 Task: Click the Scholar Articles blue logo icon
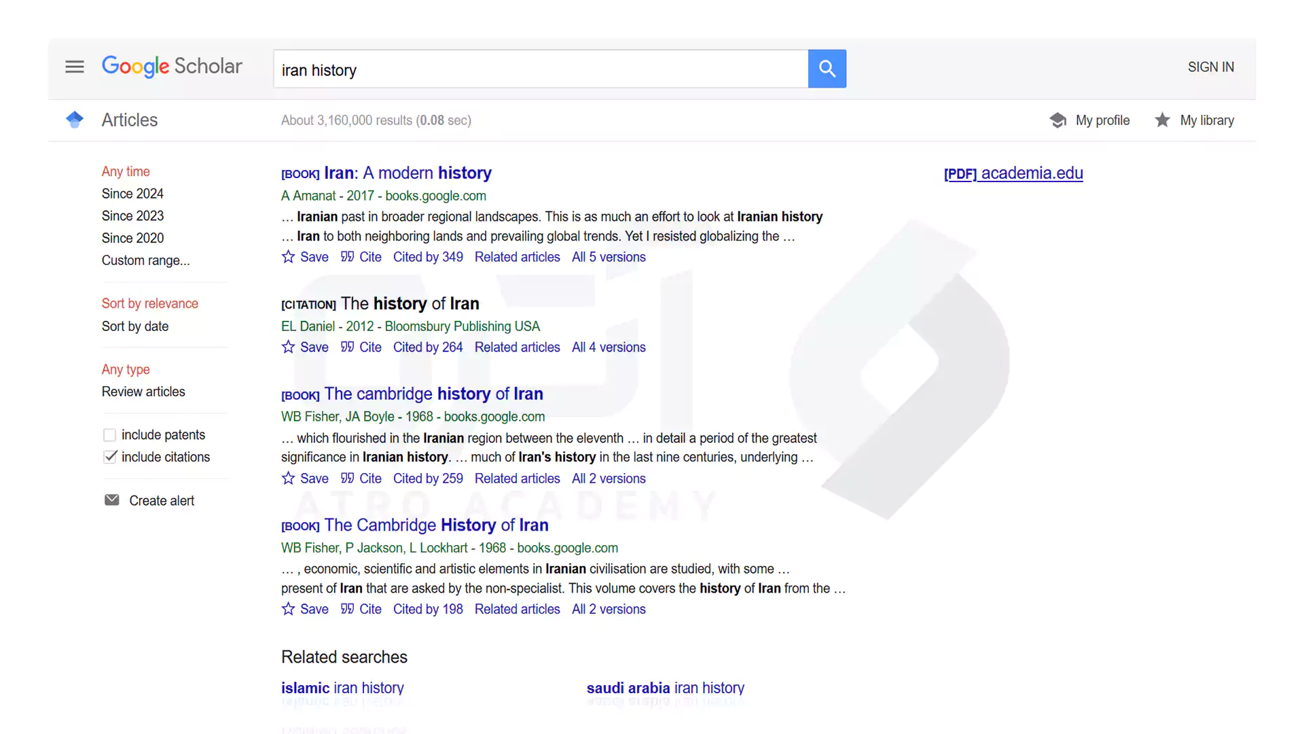tap(75, 120)
